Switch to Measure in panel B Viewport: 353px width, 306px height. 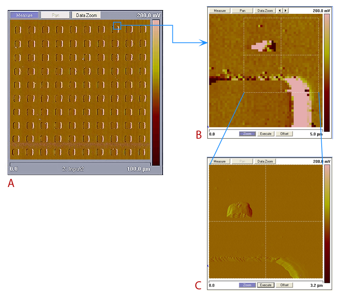220,10
